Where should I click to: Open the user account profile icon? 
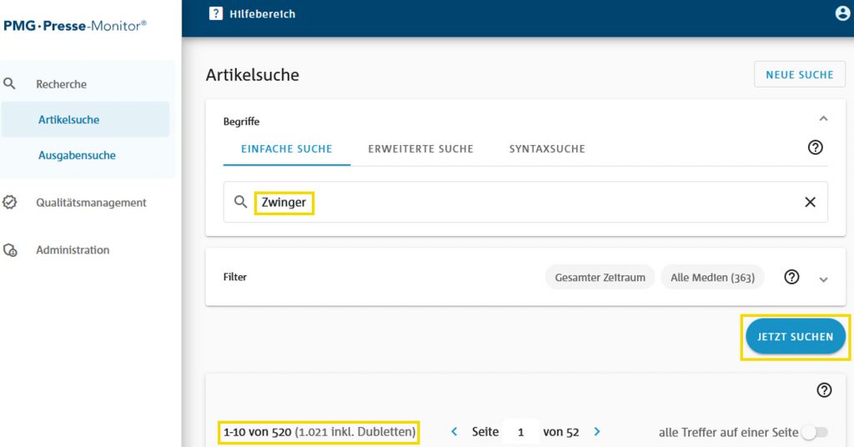coord(842,13)
